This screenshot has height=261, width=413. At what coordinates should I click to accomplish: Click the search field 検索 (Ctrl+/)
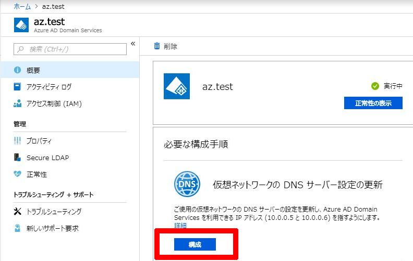(x=70, y=49)
